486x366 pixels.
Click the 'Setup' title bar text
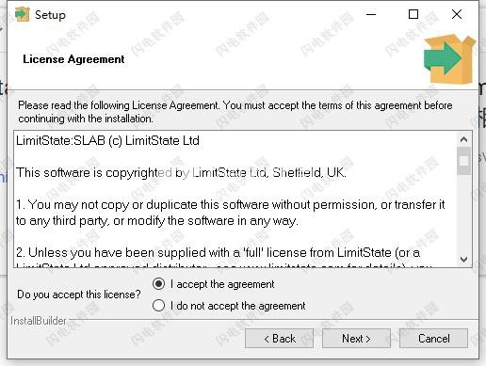coord(50,15)
